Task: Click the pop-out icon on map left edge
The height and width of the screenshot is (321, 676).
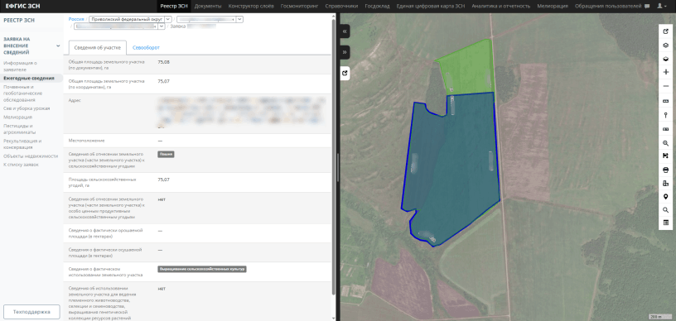Action: [x=345, y=73]
